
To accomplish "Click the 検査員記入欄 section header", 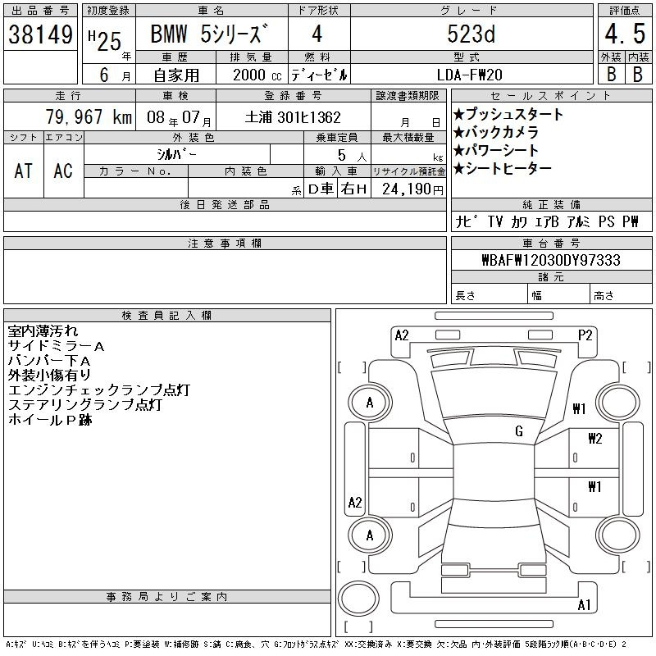I will coord(167,315).
